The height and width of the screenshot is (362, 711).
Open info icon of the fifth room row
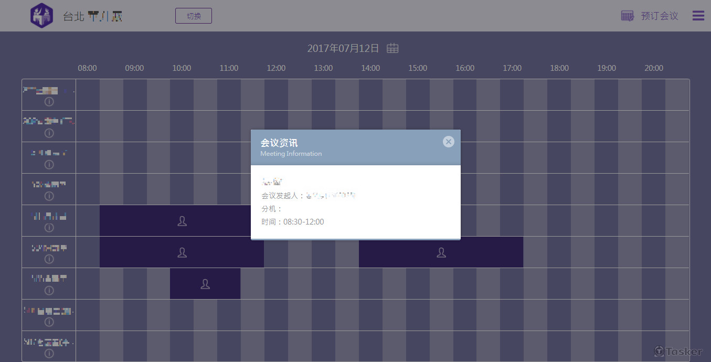(49, 228)
